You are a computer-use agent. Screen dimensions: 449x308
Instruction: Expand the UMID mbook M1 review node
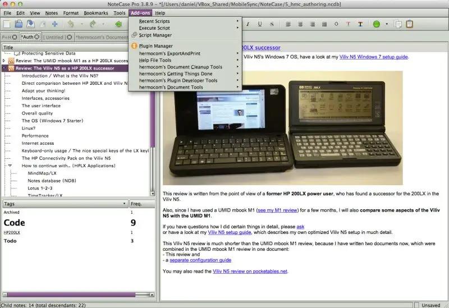point(4,61)
